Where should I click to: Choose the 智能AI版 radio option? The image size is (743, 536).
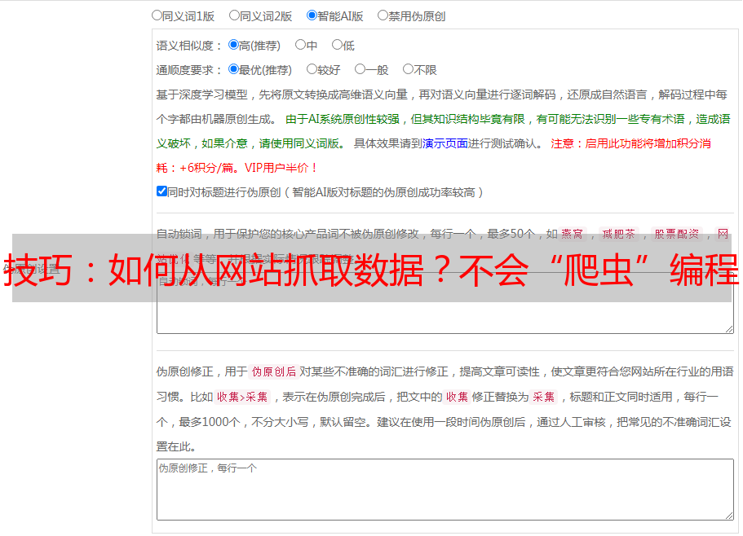point(312,15)
